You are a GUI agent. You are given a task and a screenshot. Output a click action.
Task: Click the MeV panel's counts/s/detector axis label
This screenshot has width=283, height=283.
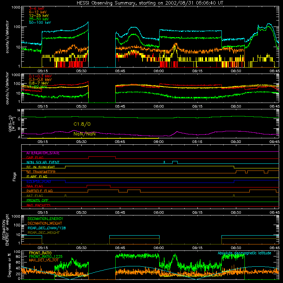point(7,88)
